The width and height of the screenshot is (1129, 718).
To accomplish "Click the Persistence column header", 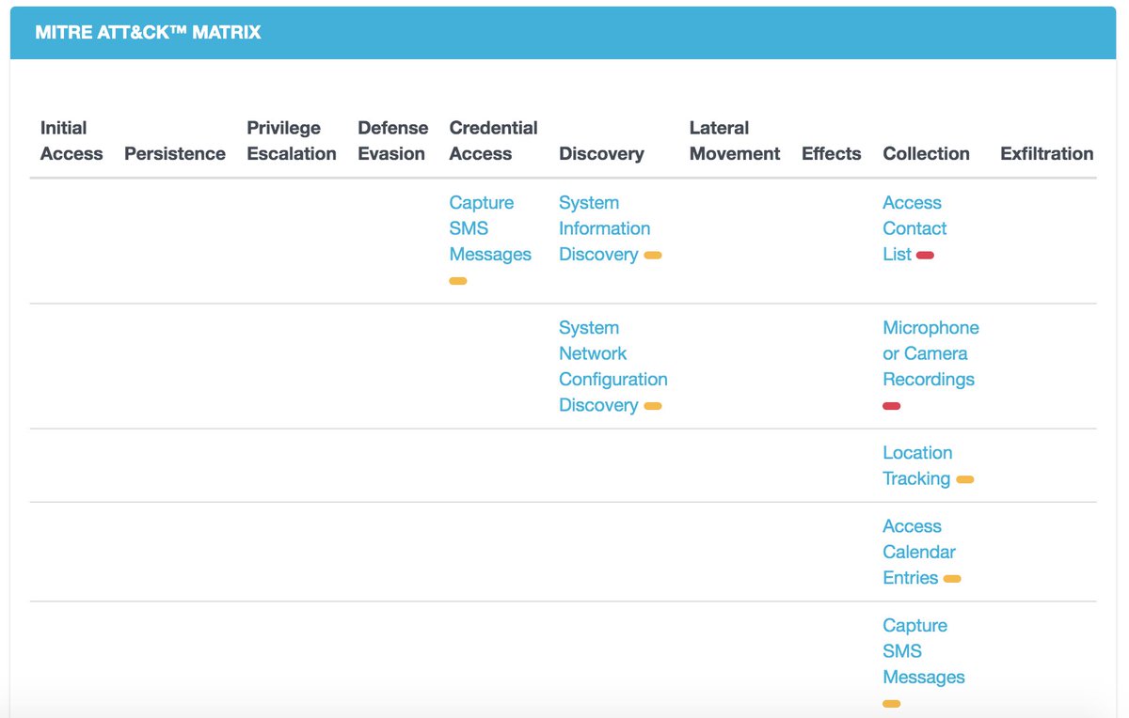I will [x=175, y=153].
